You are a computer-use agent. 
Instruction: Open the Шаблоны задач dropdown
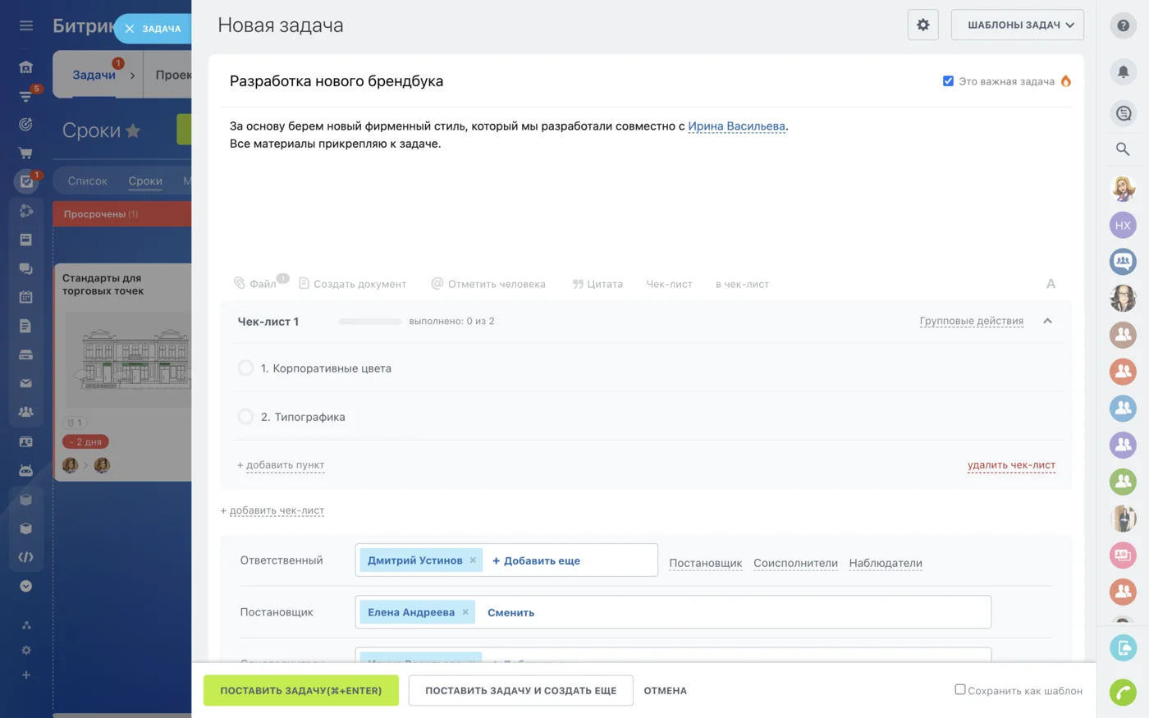pos(1017,25)
